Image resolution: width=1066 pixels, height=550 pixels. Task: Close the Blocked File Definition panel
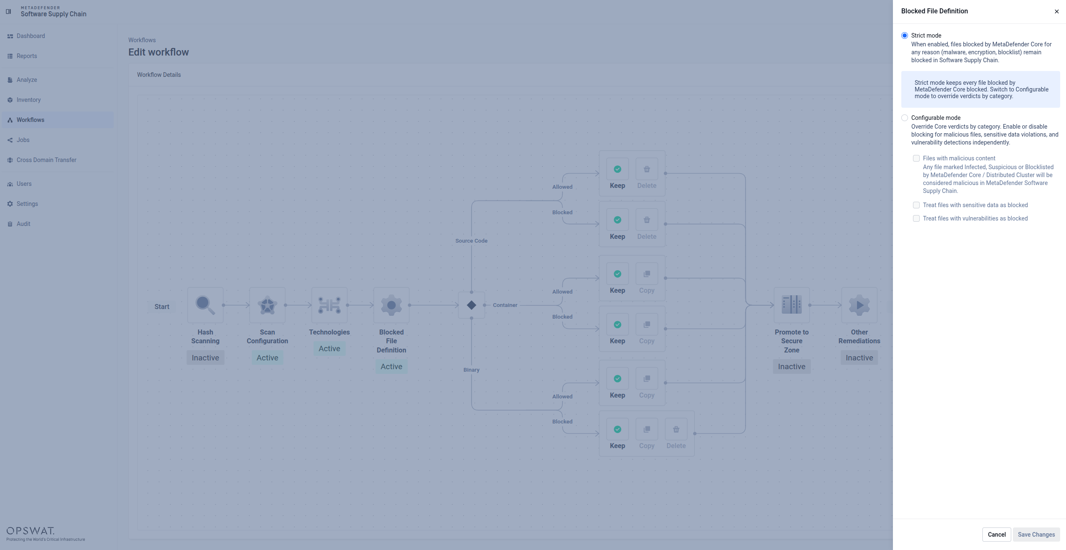pos(1056,12)
